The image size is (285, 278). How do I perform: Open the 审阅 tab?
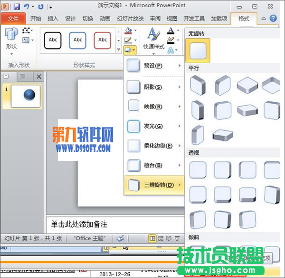(x=155, y=19)
